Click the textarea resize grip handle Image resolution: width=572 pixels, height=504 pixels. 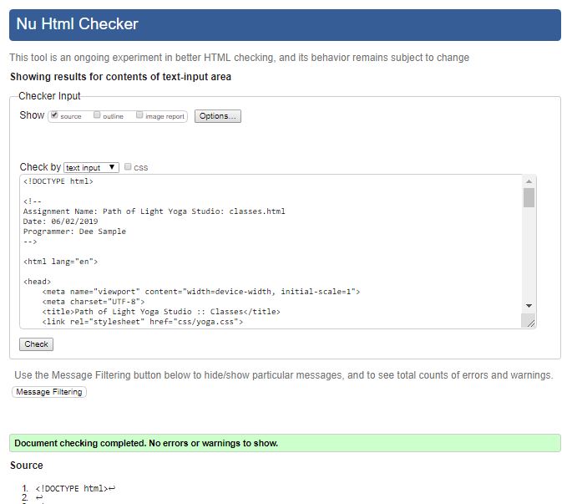(529, 321)
